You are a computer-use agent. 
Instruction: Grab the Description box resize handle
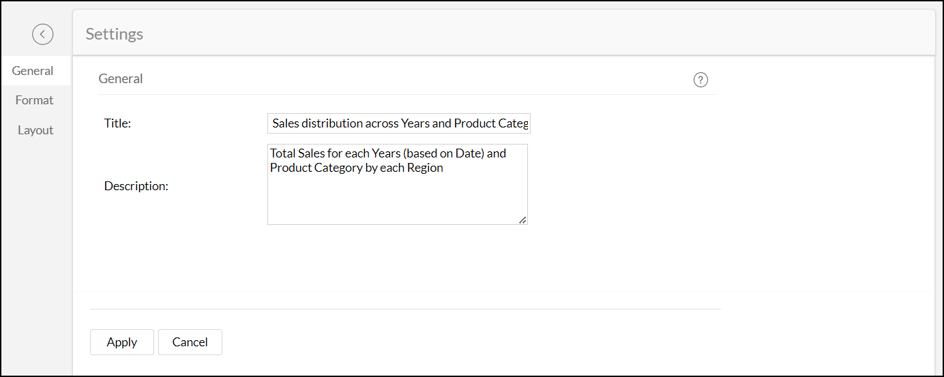522,220
